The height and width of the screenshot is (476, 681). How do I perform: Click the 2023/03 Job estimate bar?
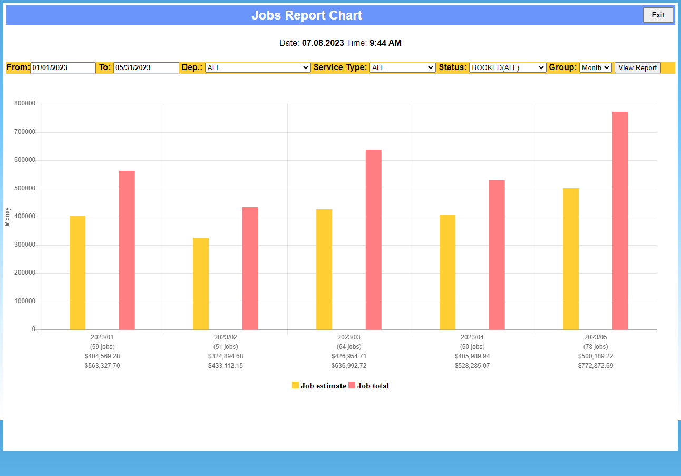tap(324, 269)
